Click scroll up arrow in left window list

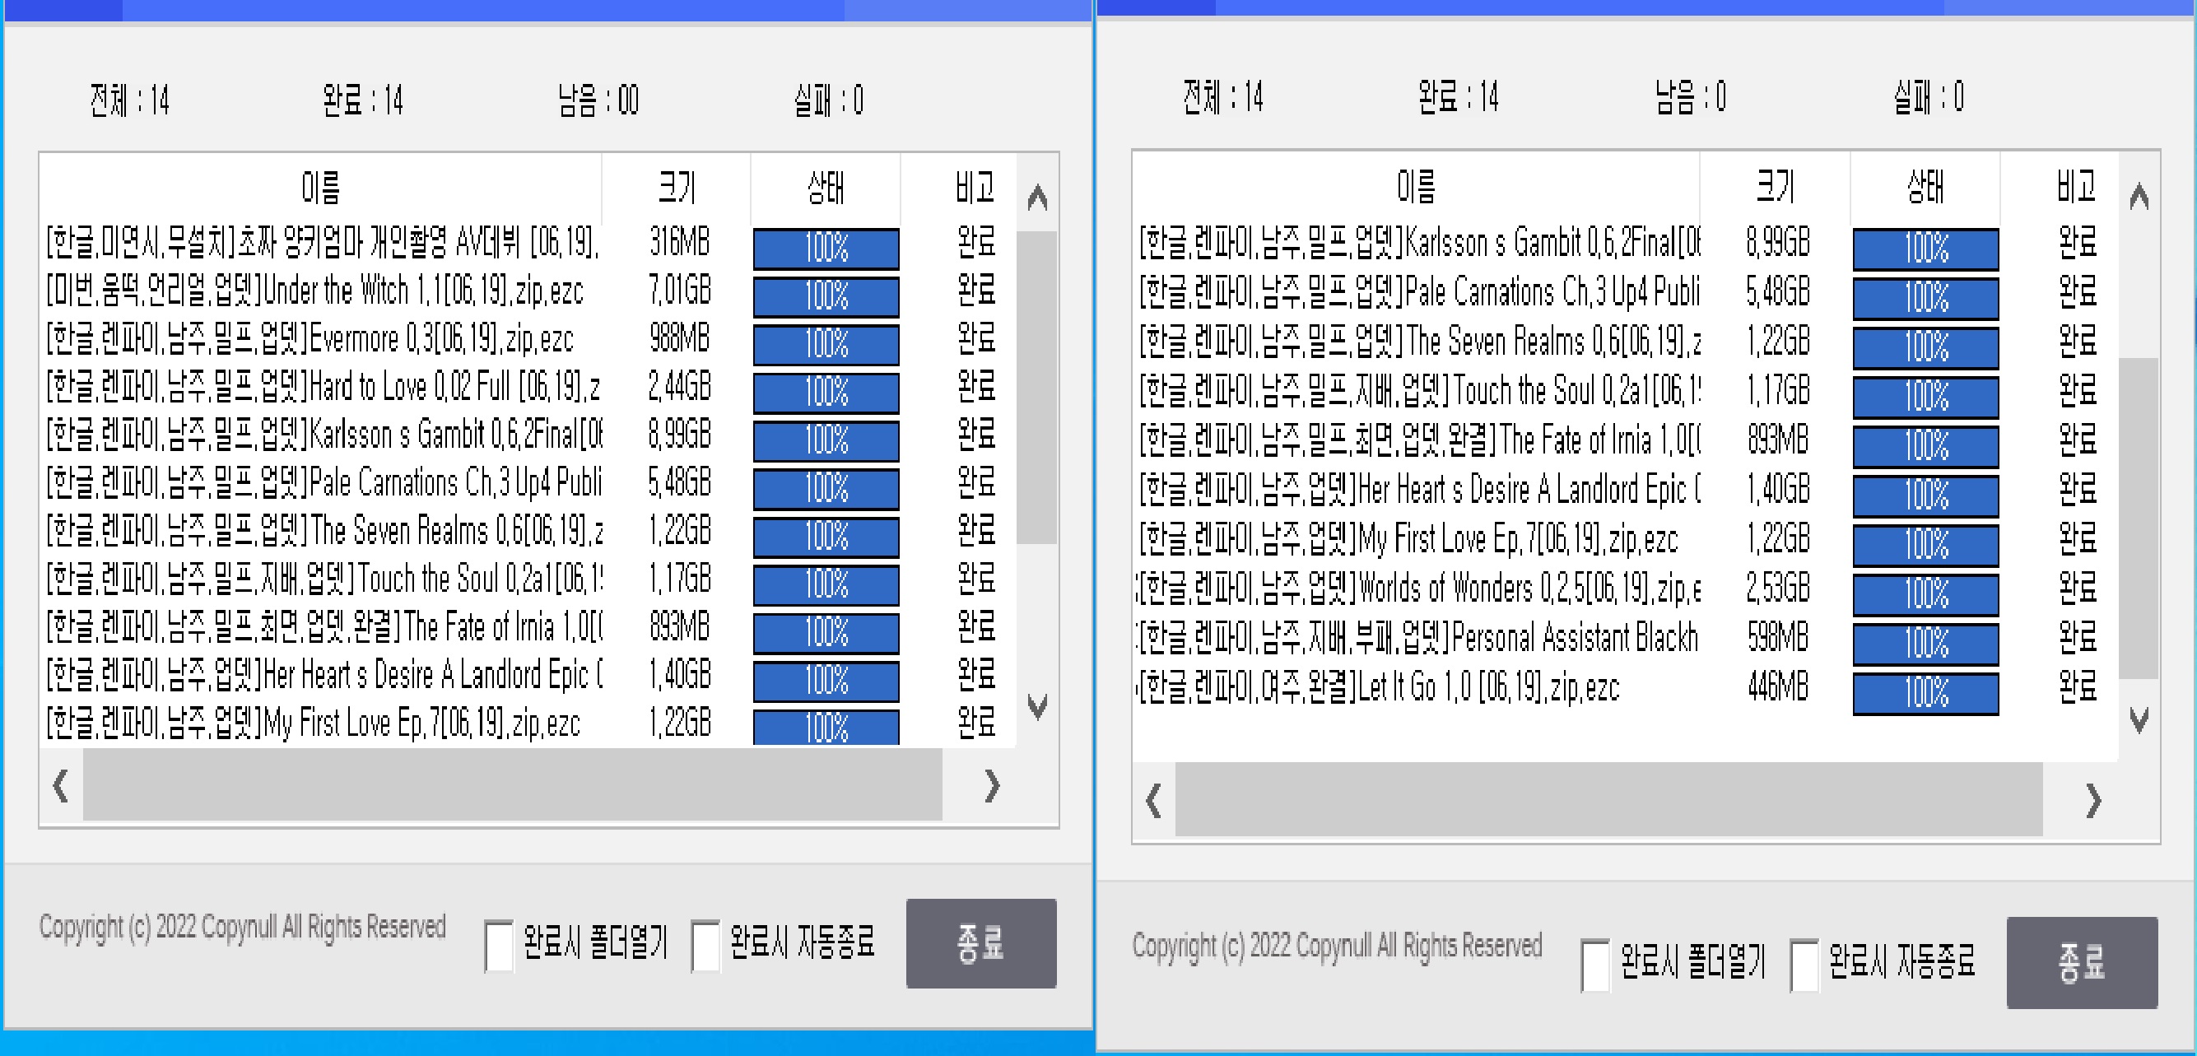click(x=1037, y=198)
